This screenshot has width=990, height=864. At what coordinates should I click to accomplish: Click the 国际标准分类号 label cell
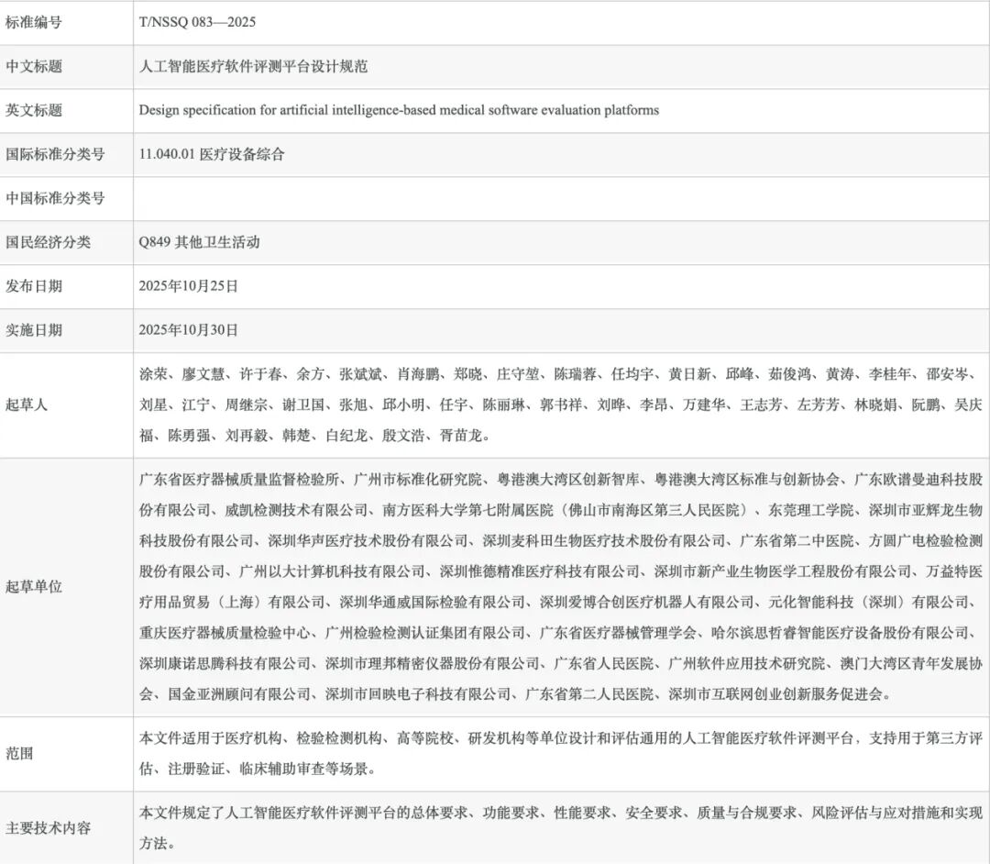[55, 154]
